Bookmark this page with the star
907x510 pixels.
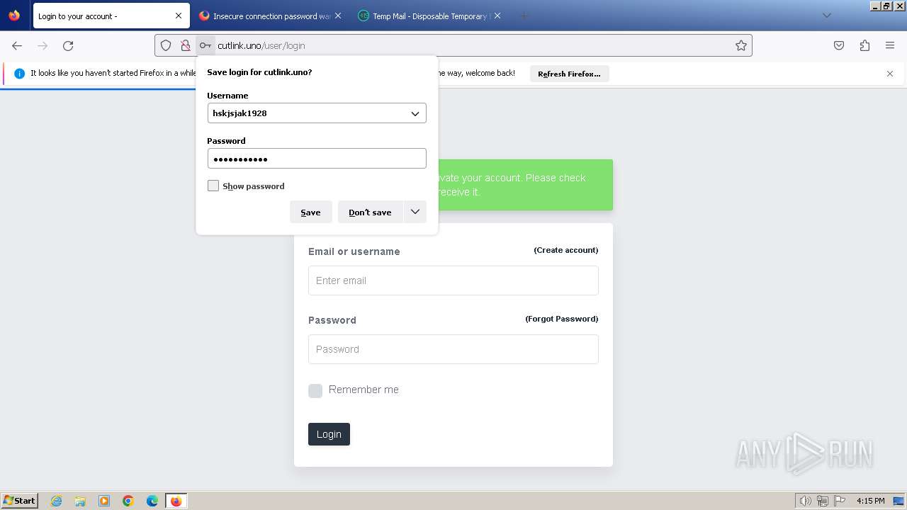pos(741,45)
